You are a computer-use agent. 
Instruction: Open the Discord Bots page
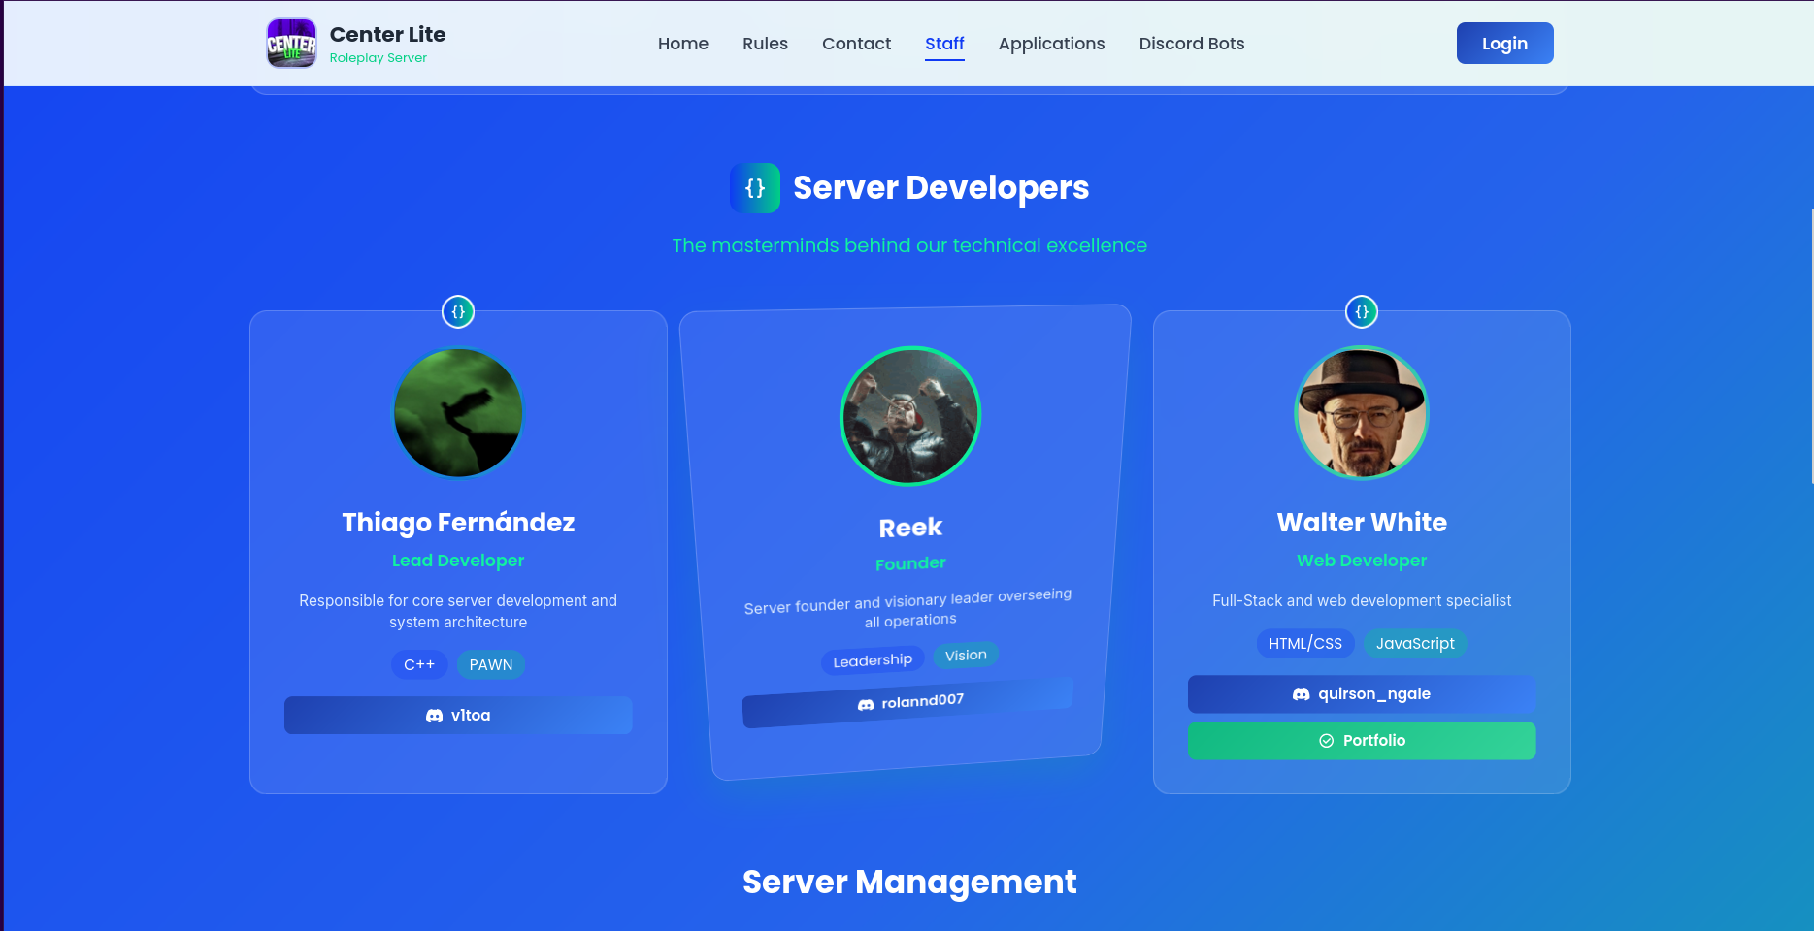[x=1191, y=44]
